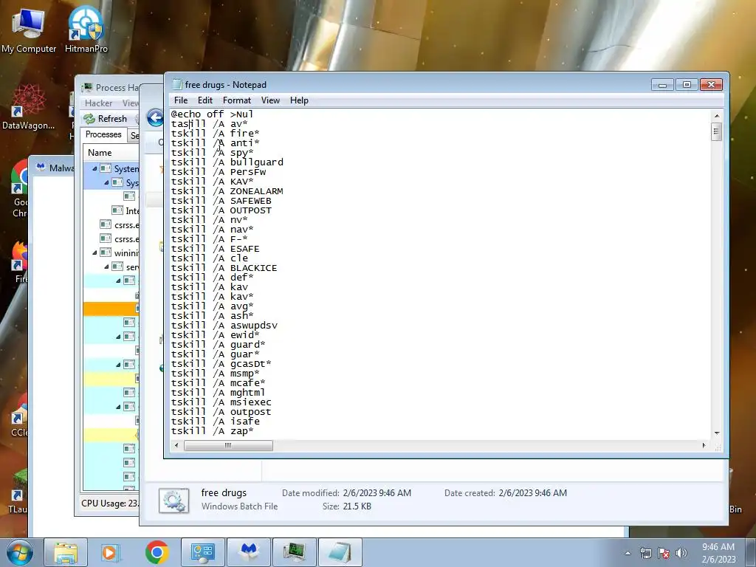Click the 'tskill /A msiexec' line
The width and height of the screenshot is (756, 567).
point(221,402)
